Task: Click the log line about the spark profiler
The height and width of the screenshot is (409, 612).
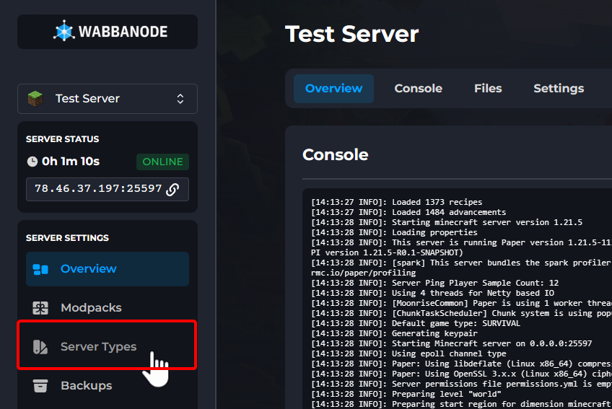Action: pos(461,268)
